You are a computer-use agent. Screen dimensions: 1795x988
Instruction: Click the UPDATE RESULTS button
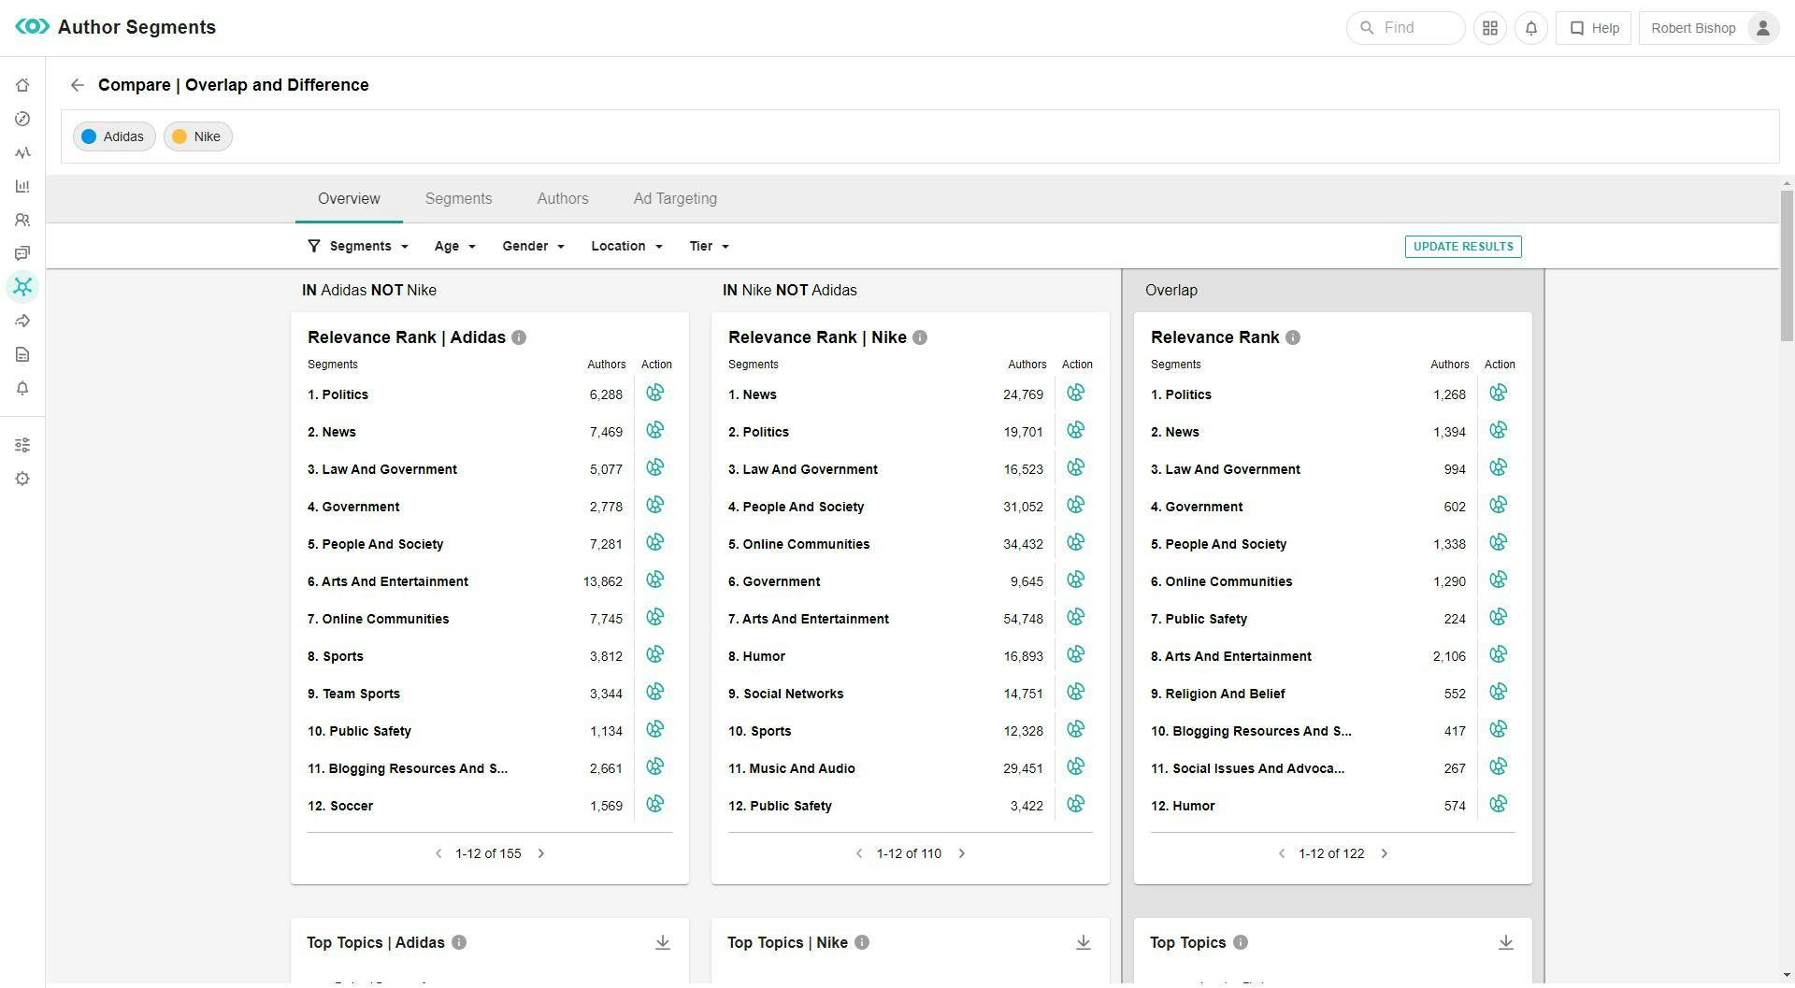pos(1463,247)
